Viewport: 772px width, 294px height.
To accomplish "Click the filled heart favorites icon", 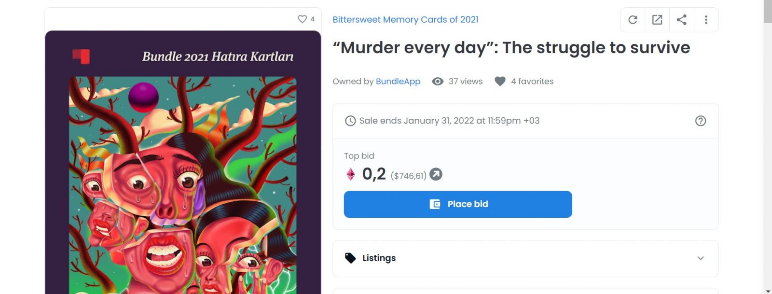I will [x=500, y=82].
